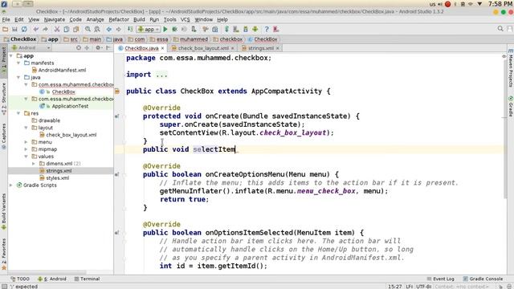Toggle the Gradle side panel
Image resolution: width=514 pixels, height=289 pixels.
511,106
